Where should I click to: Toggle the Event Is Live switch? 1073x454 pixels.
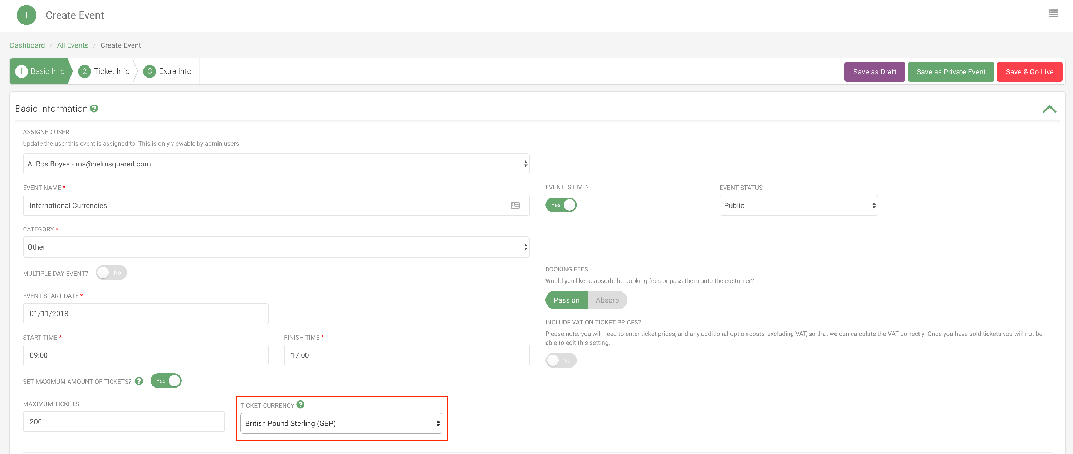pyautogui.click(x=561, y=205)
